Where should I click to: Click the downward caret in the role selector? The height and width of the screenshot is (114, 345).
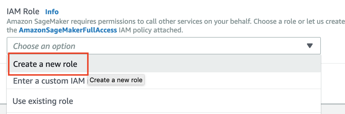310,46
